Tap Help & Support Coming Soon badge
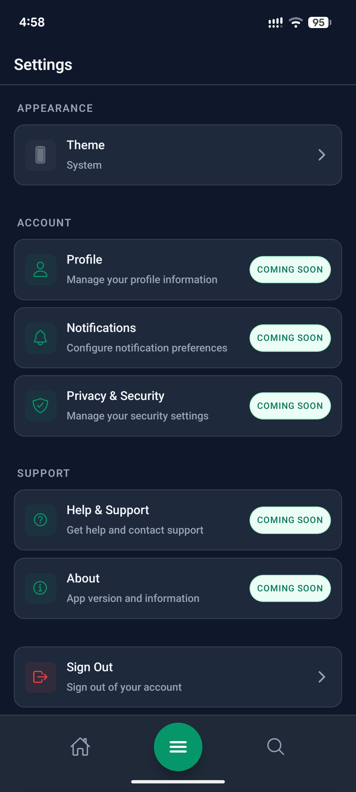This screenshot has width=356, height=792. (x=290, y=520)
